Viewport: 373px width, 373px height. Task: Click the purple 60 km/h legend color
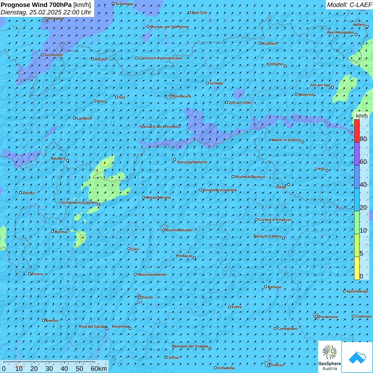point(357,154)
